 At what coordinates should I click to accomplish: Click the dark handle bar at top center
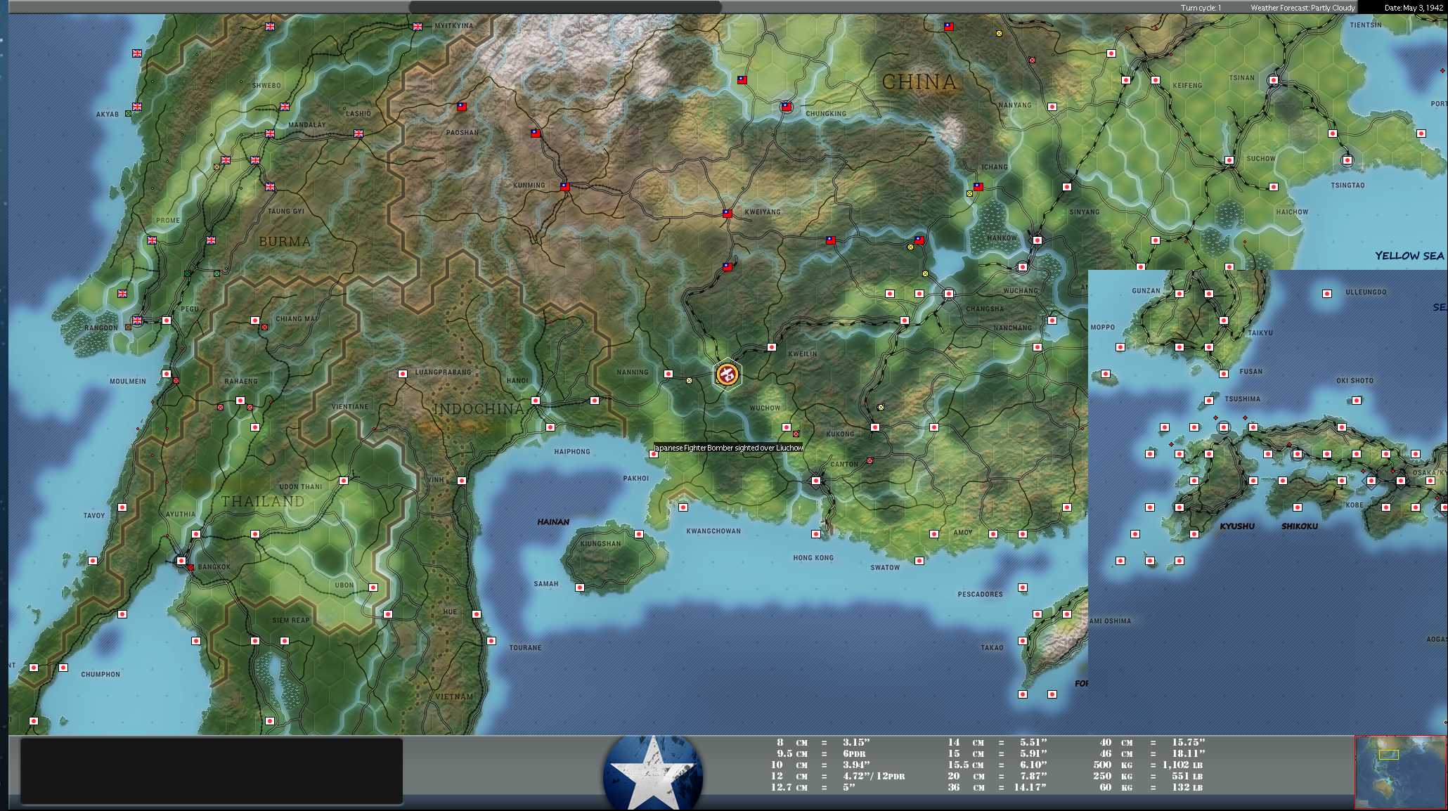(565, 6)
